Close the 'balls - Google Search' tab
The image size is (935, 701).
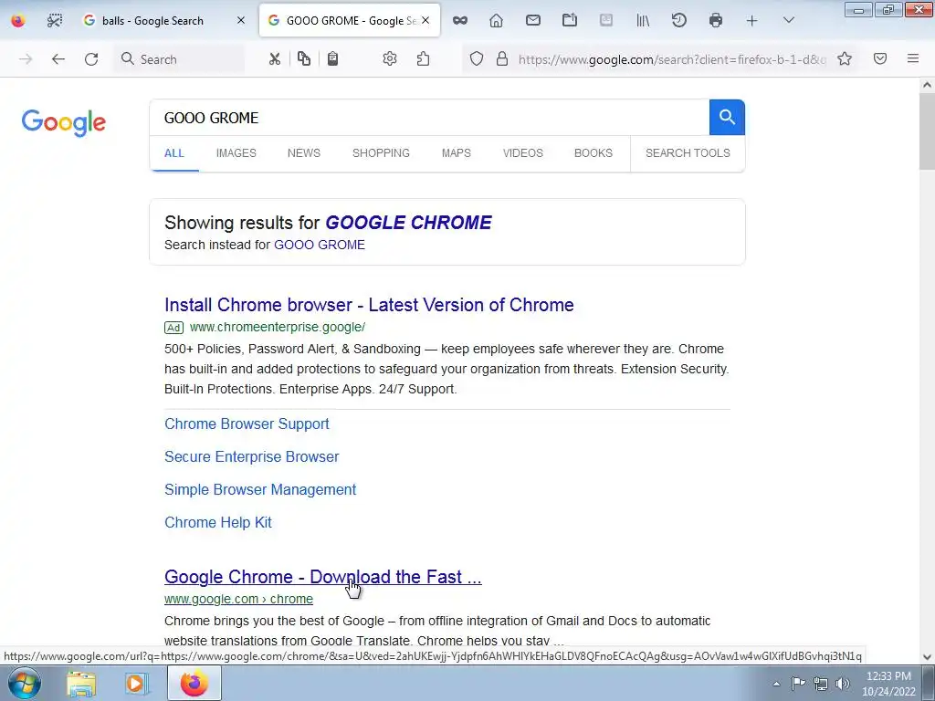tap(241, 21)
